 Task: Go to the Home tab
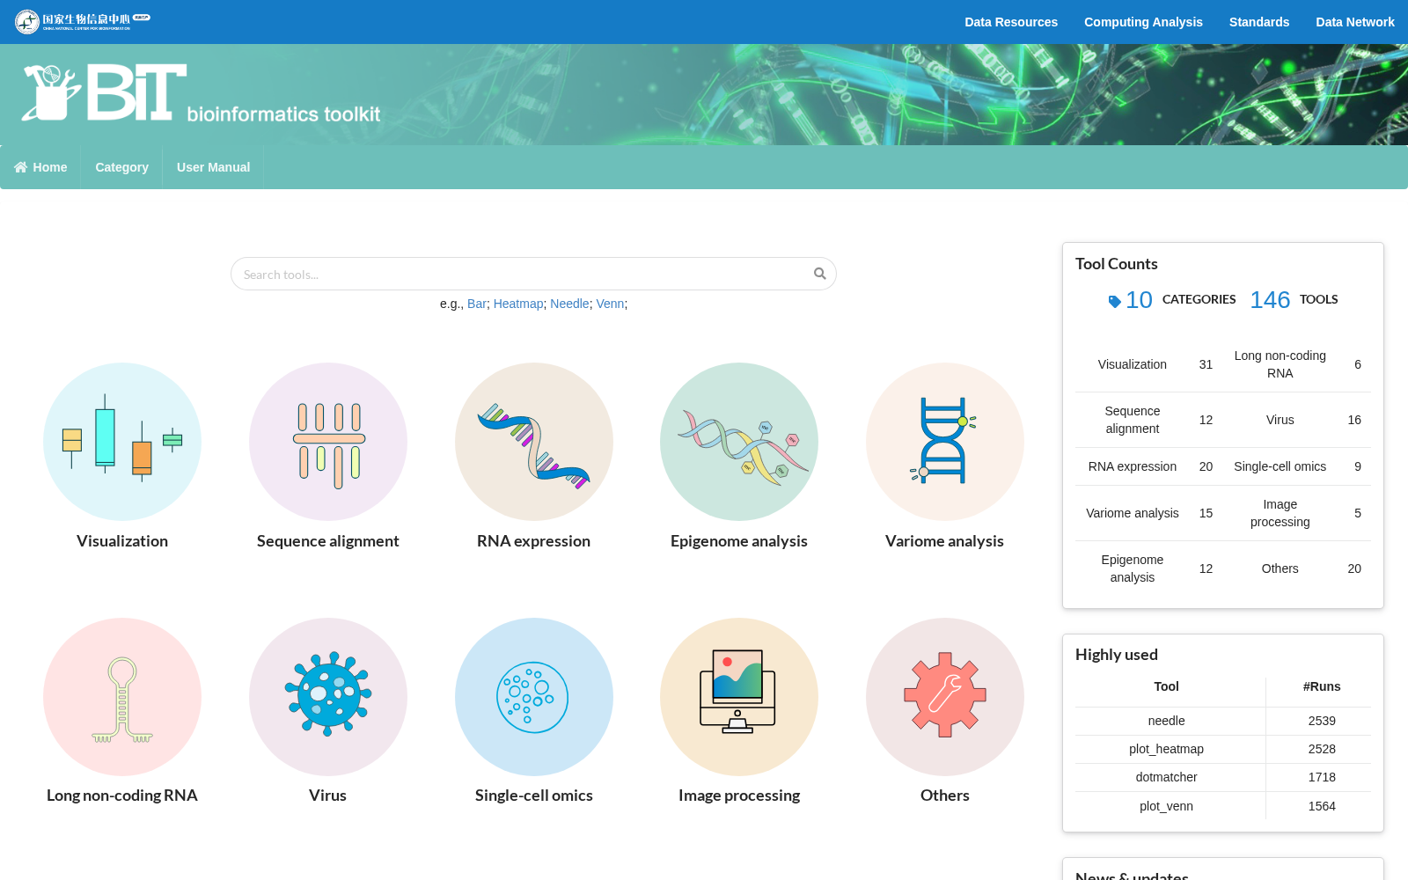[40, 167]
